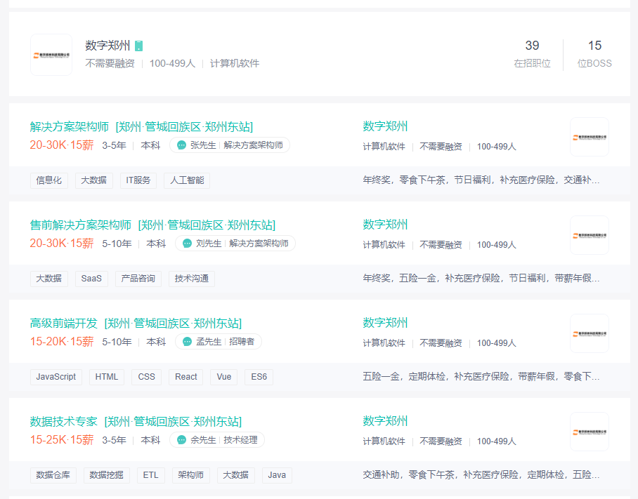Click chat icon next to 张先生
The height and width of the screenshot is (499, 638).
click(182, 145)
